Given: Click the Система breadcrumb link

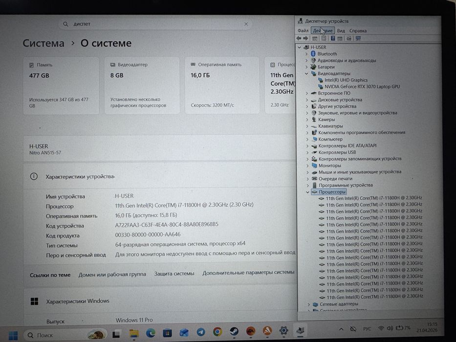Looking at the screenshot, I should 43,43.
